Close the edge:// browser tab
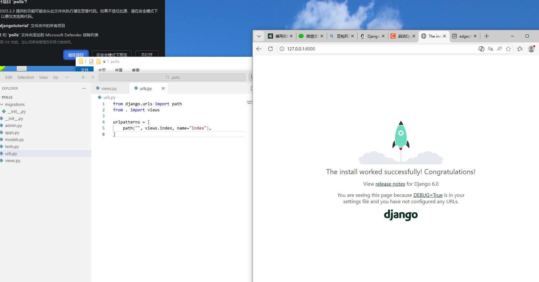 [x=475, y=36]
